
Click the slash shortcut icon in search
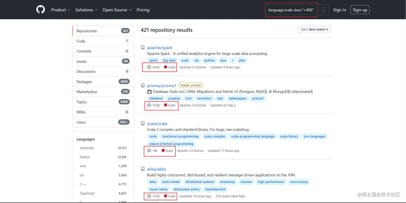[x=324, y=10]
